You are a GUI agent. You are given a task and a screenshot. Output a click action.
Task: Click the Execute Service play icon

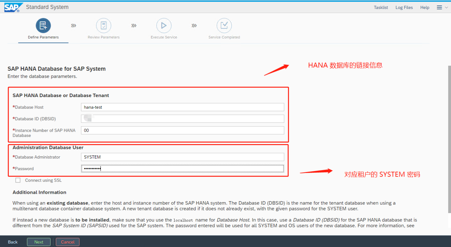(x=164, y=26)
